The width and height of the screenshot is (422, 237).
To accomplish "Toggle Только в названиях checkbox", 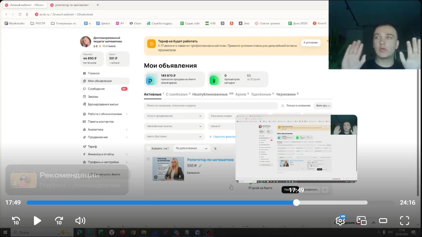I will pos(283,106).
